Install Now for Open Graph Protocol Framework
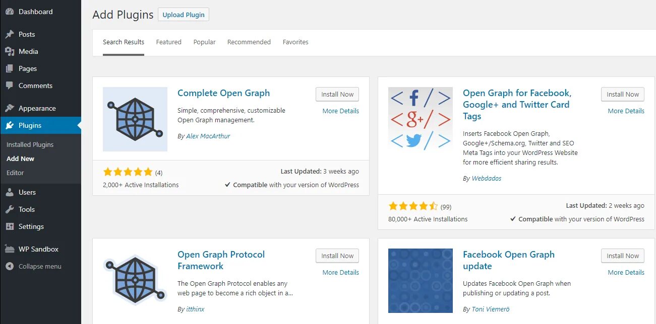 (337, 256)
